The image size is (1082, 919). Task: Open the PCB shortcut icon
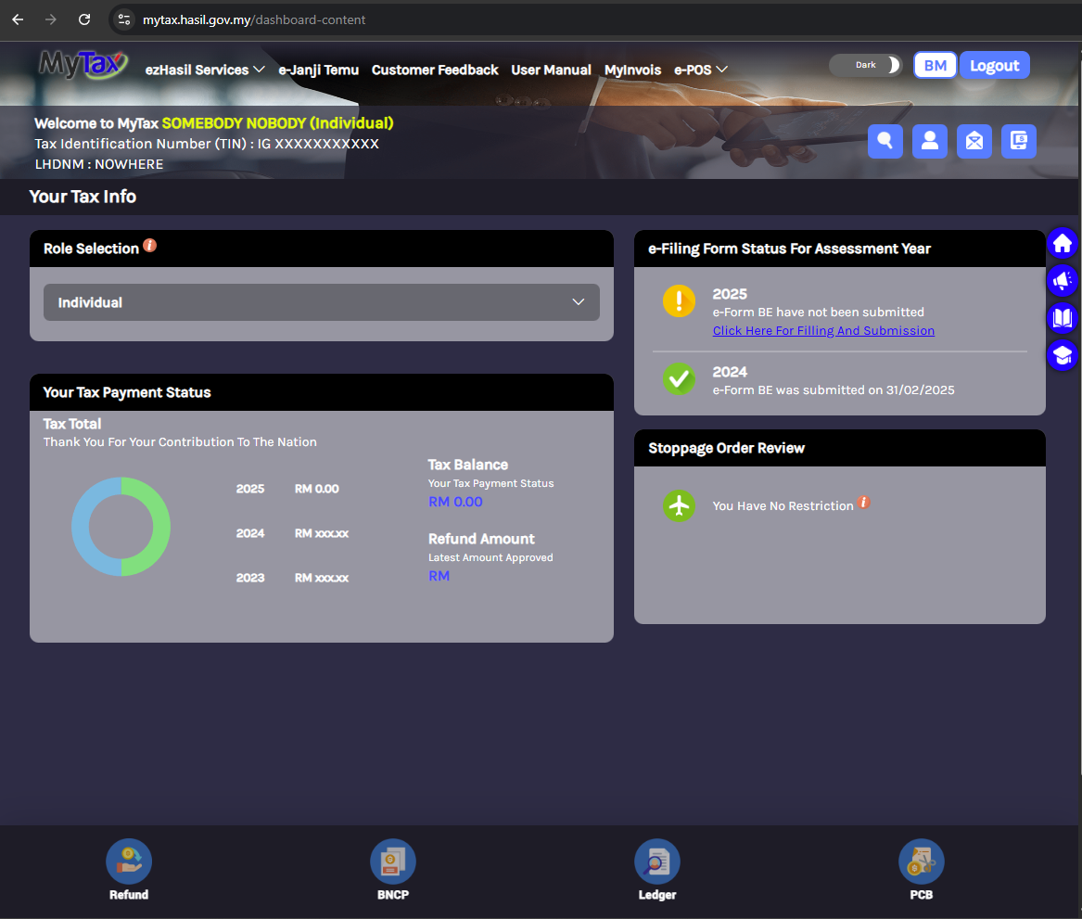[x=922, y=862]
